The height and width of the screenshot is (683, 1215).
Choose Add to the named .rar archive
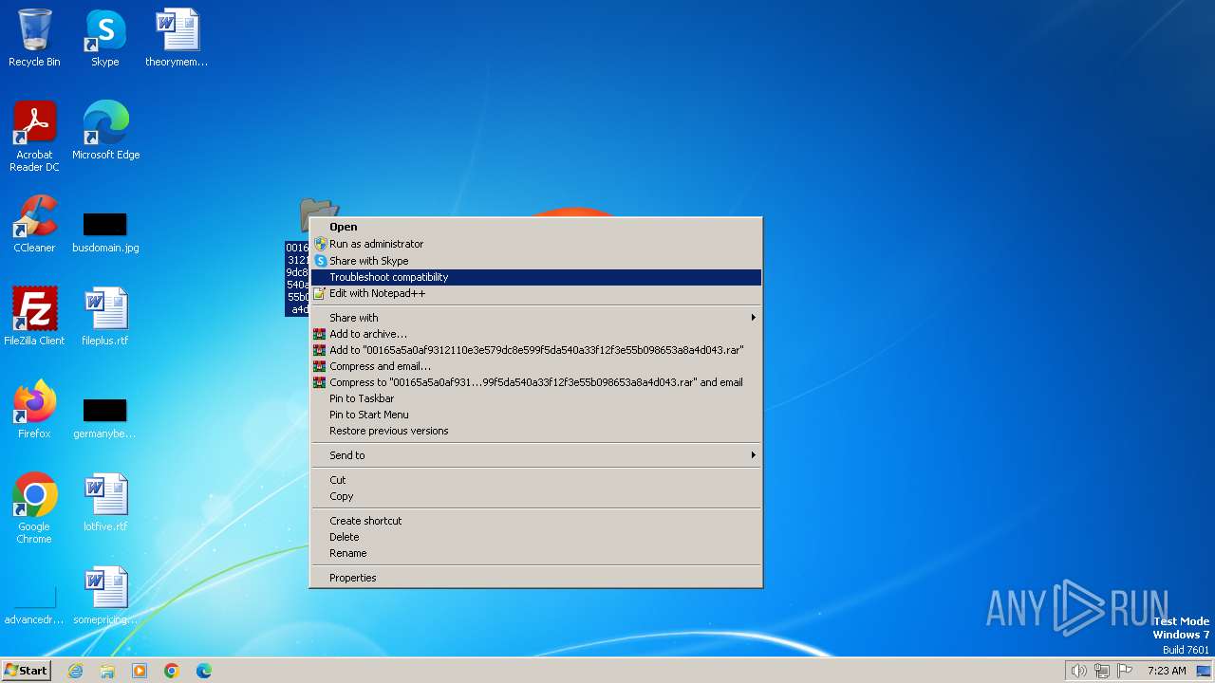click(x=536, y=350)
